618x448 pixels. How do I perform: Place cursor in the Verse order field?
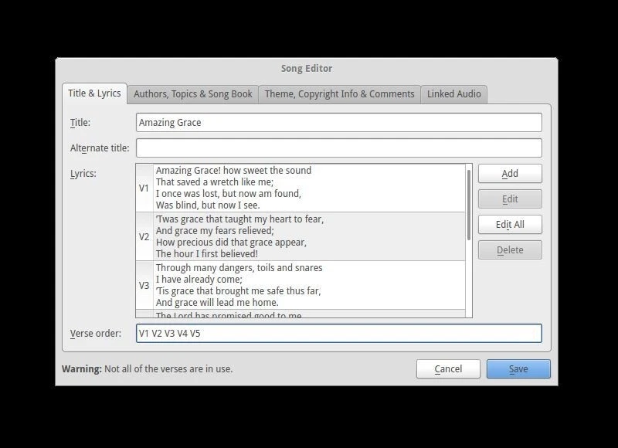pos(340,334)
